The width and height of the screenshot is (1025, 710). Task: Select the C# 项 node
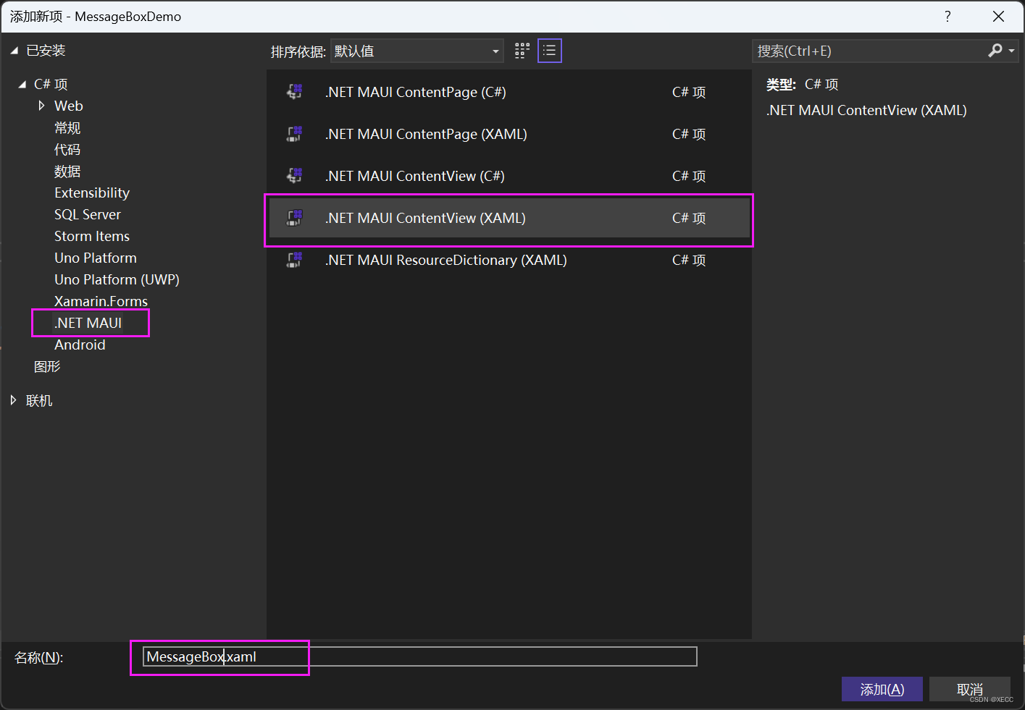point(51,84)
